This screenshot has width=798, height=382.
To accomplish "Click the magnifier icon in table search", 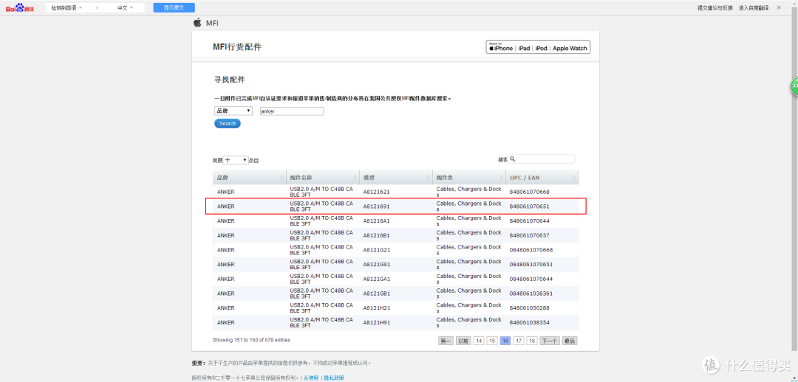I will point(513,159).
